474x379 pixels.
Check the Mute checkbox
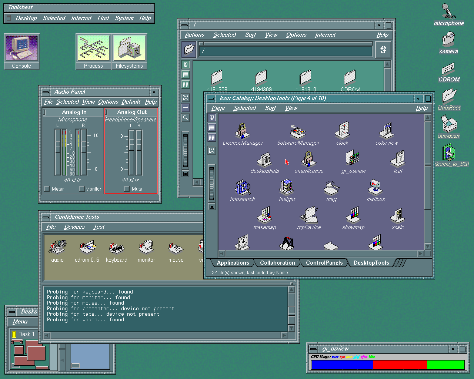pyautogui.click(x=127, y=189)
